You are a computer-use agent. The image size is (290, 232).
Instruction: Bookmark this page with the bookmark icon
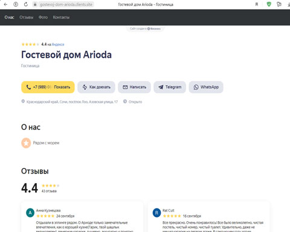pos(257,4)
